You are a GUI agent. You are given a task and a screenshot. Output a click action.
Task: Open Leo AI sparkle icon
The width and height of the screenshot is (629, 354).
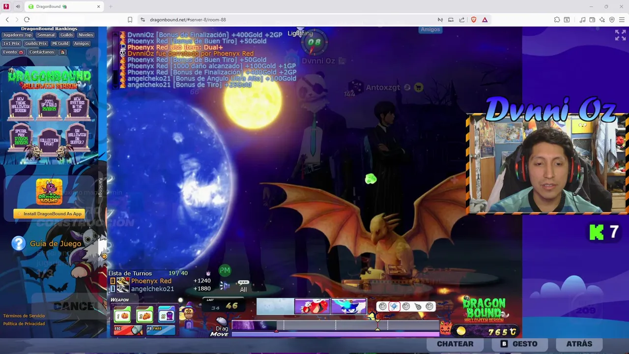[602, 20]
